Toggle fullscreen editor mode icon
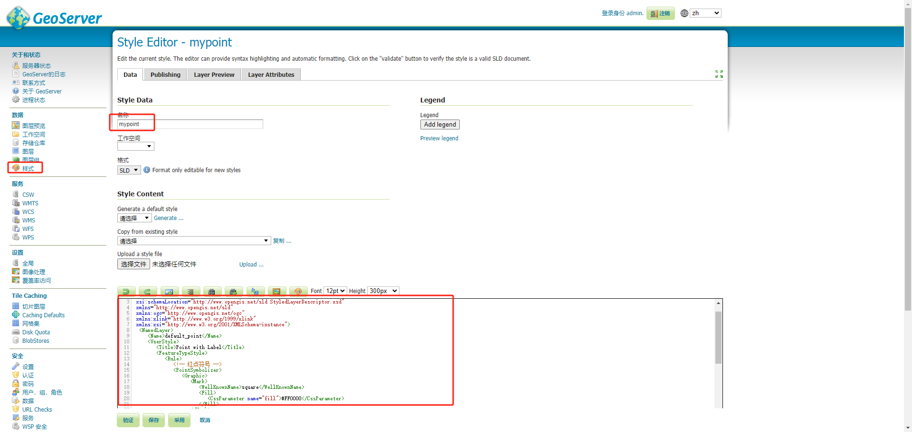Image resolution: width=912 pixels, height=432 pixels. tap(719, 74)
